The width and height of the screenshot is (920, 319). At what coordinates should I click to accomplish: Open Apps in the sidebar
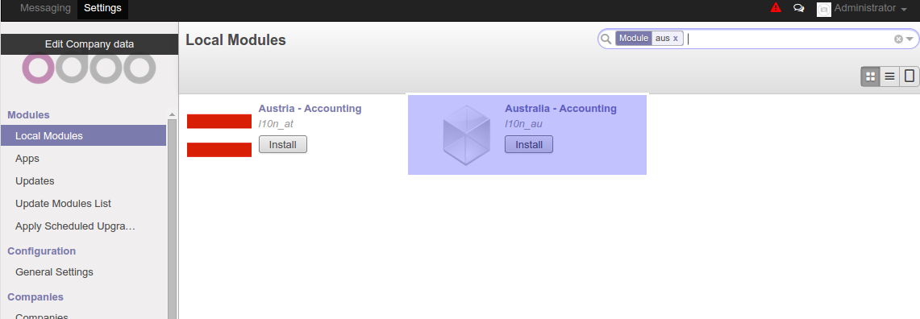(x=27, y=159)
